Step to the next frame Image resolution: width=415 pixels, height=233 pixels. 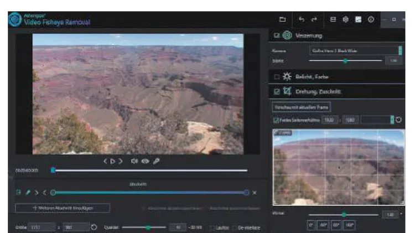tap(121, 161)
